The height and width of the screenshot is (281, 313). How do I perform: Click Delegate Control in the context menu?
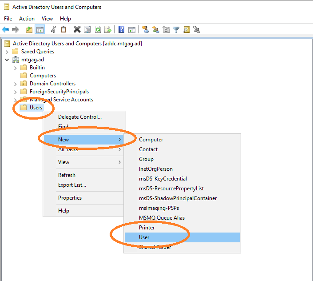point(80,117)
